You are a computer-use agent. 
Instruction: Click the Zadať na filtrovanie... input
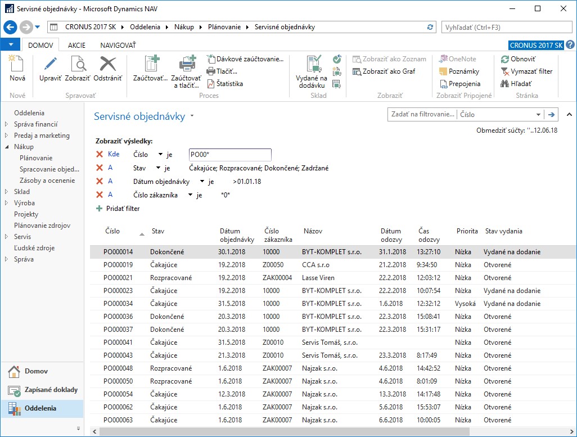422,115
